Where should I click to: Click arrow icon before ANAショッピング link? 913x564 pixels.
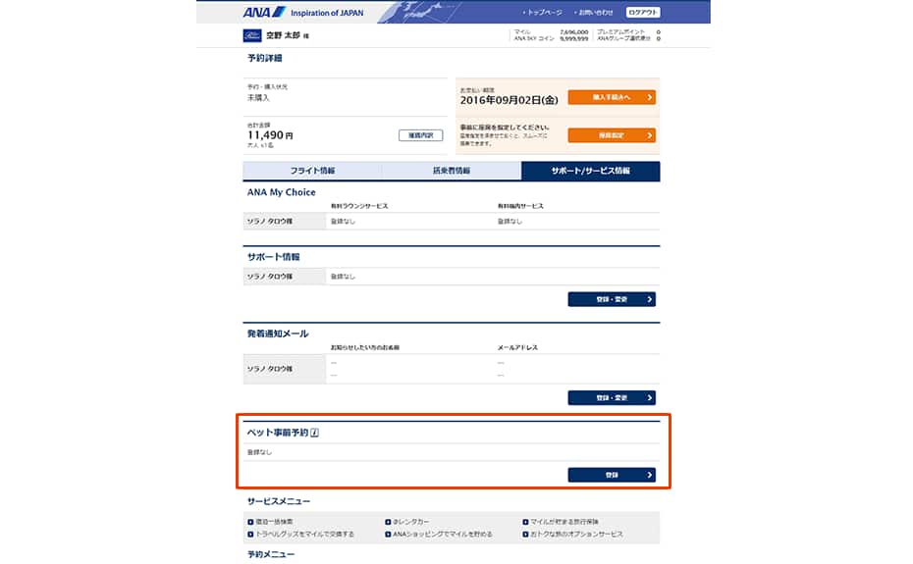tap(388, 535)
